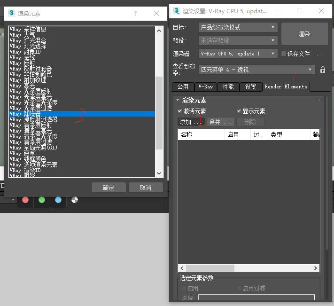Screen dimensions: 334x306
Task: Click the 添加 ... button
Action: pyautogui.click(x=191, y=122)
